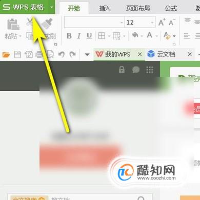The width and height of the screenshot is (200, 200).
Task: Click the Decrease font size icon
Action: coord(172,22)
